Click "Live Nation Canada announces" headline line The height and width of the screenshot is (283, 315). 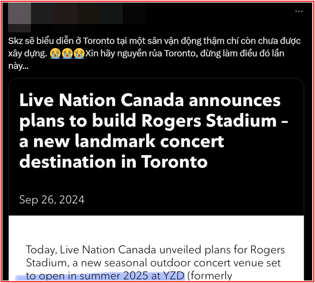pos(150,100)
